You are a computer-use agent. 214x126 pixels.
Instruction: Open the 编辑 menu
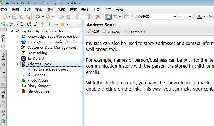16,10
